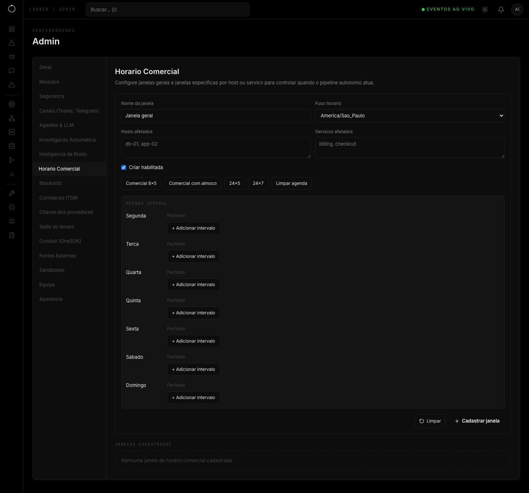Open the notifications bell
This screenshot has height=493, width=529.
(x=501, y=10)
